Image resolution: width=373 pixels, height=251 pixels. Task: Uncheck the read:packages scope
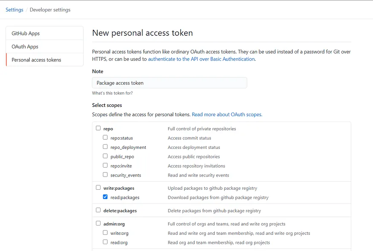point(105,197)
